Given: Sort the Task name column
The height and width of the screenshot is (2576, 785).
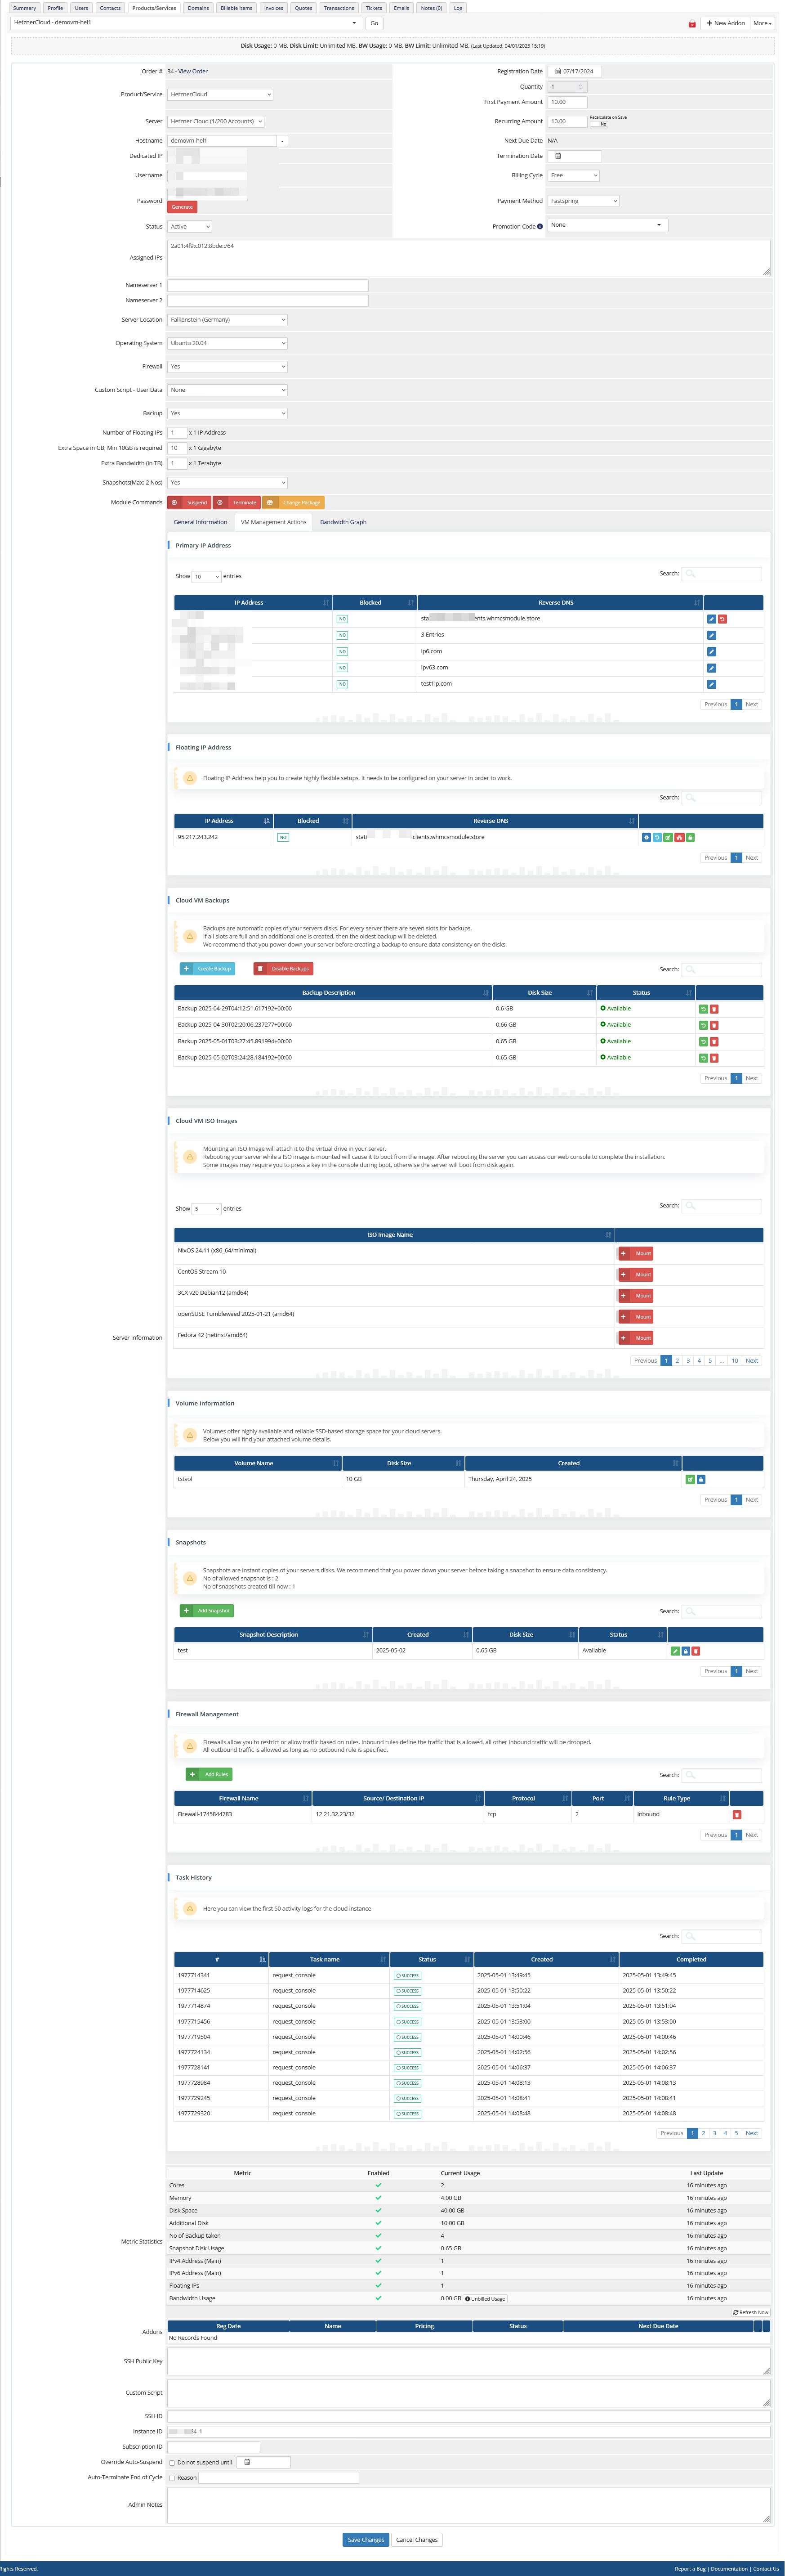Looking at the screenshot, I should (x=329, y=1960).
